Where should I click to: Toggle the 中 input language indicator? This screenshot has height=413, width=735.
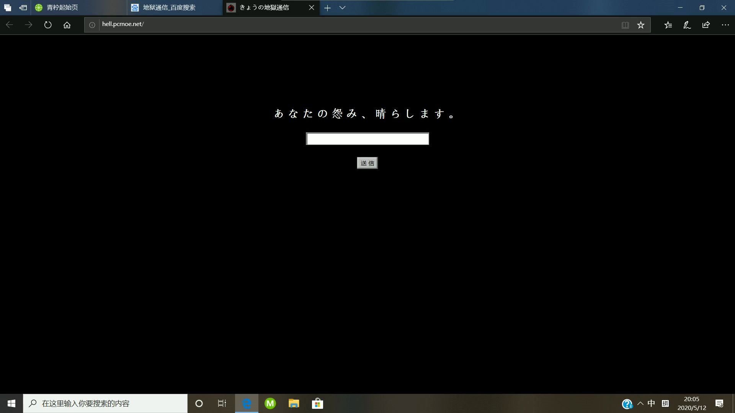(651, 403)
